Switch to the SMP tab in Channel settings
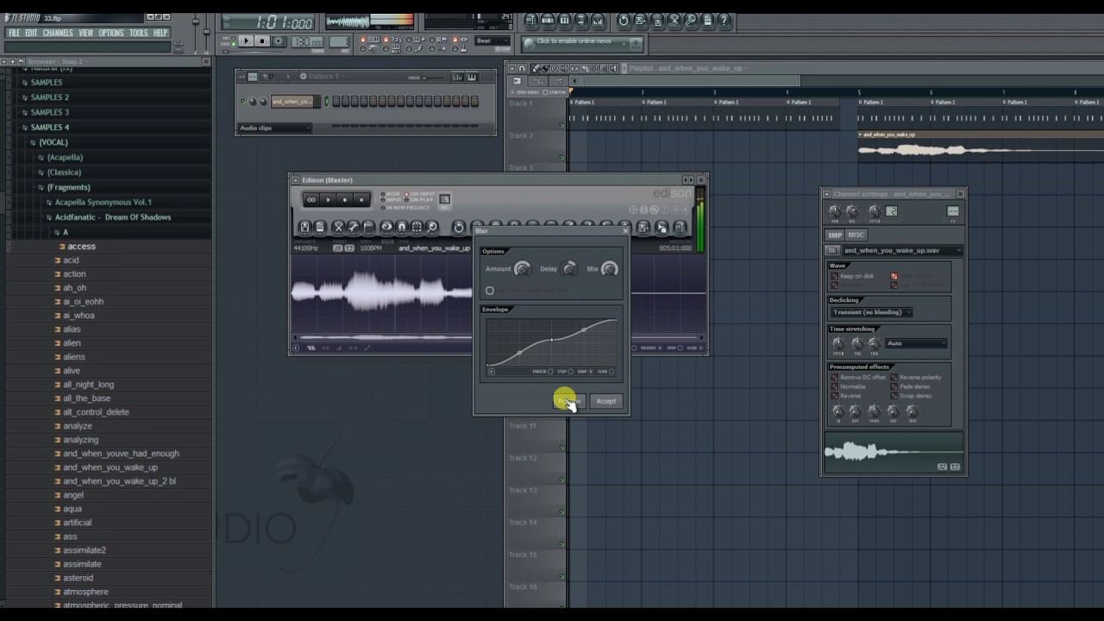This screenshot has width=1104, height=621. (x=835, y=235)
